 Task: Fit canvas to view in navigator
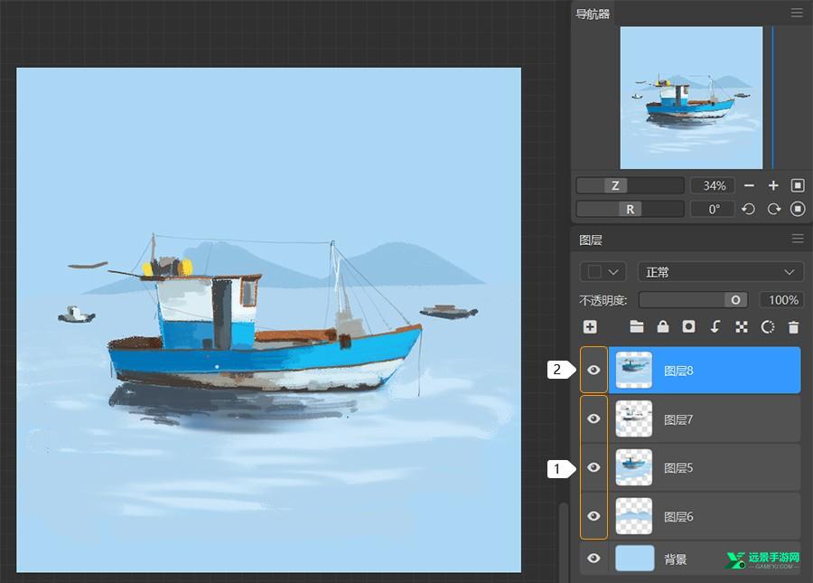(798, 185)
